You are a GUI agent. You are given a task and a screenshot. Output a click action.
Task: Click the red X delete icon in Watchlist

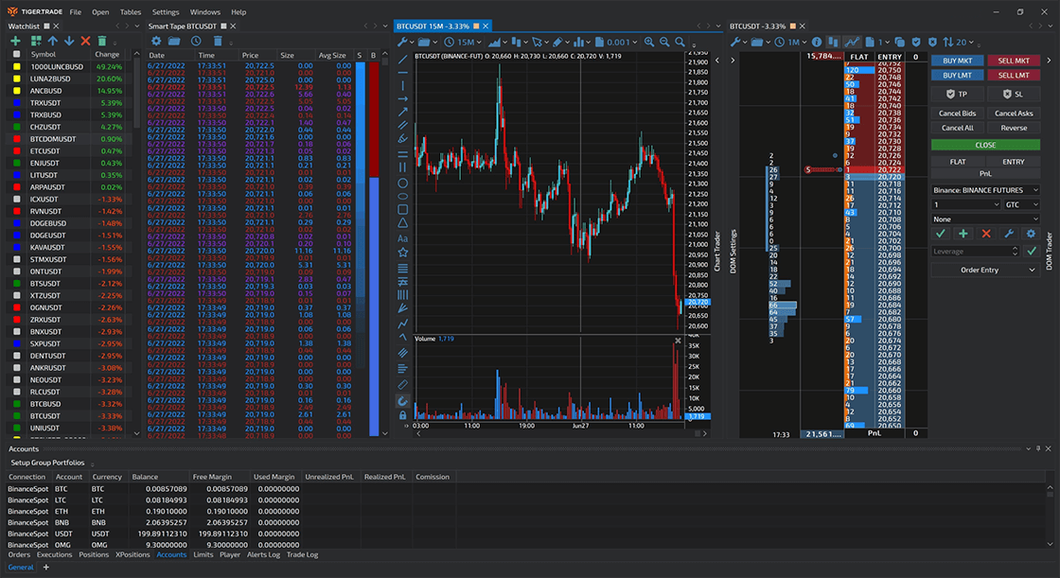tap(85, 41)
